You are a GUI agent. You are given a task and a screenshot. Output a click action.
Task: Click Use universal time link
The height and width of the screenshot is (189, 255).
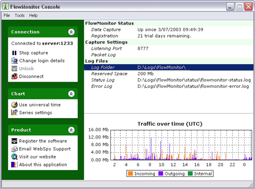point(40,105)
